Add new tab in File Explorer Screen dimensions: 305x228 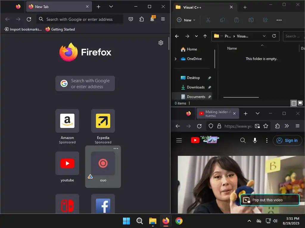245,7
